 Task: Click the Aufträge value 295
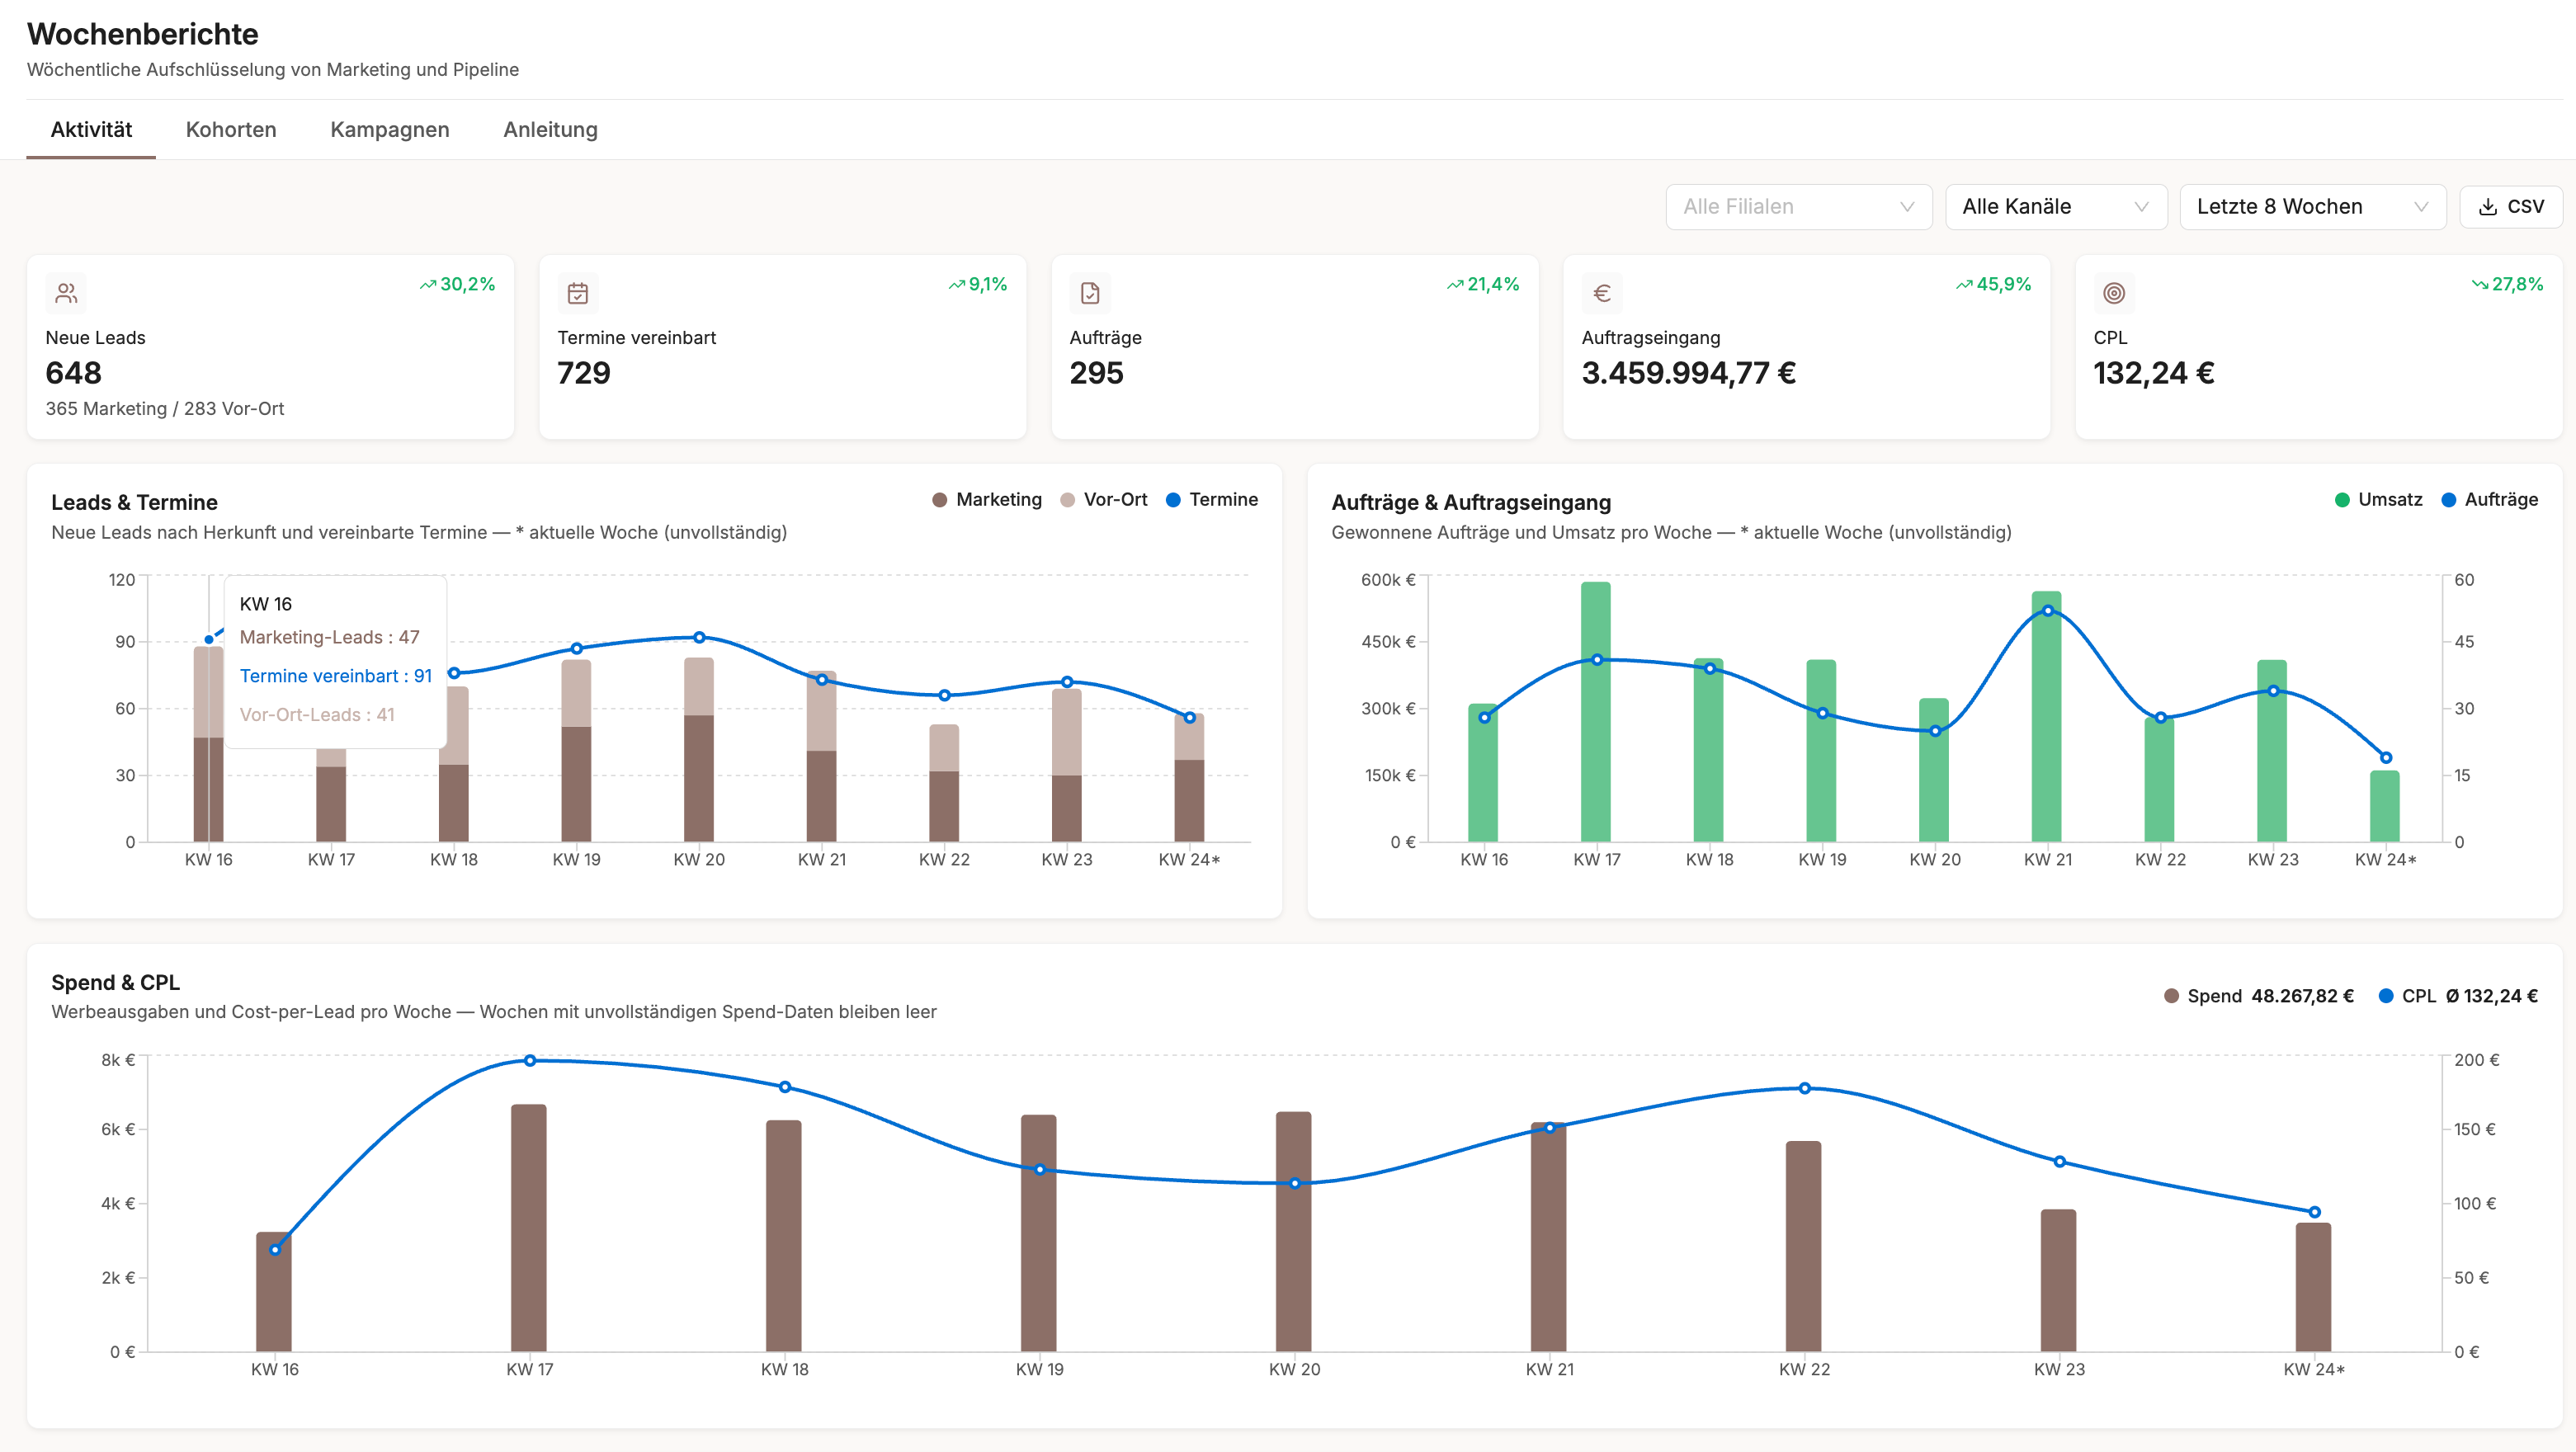[1097, 373]
